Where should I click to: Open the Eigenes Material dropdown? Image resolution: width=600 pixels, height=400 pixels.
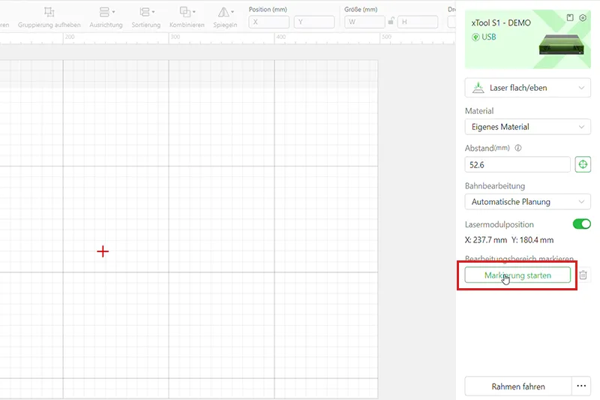click(x=528, y=127)
